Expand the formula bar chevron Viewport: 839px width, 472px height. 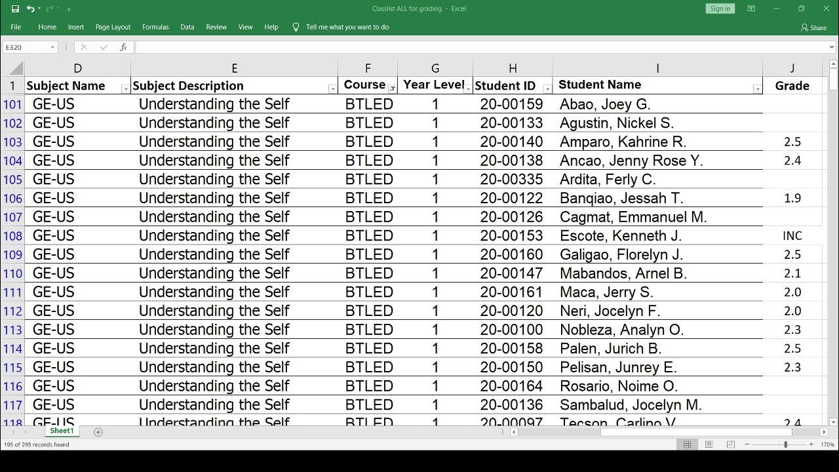coord(832,47)
